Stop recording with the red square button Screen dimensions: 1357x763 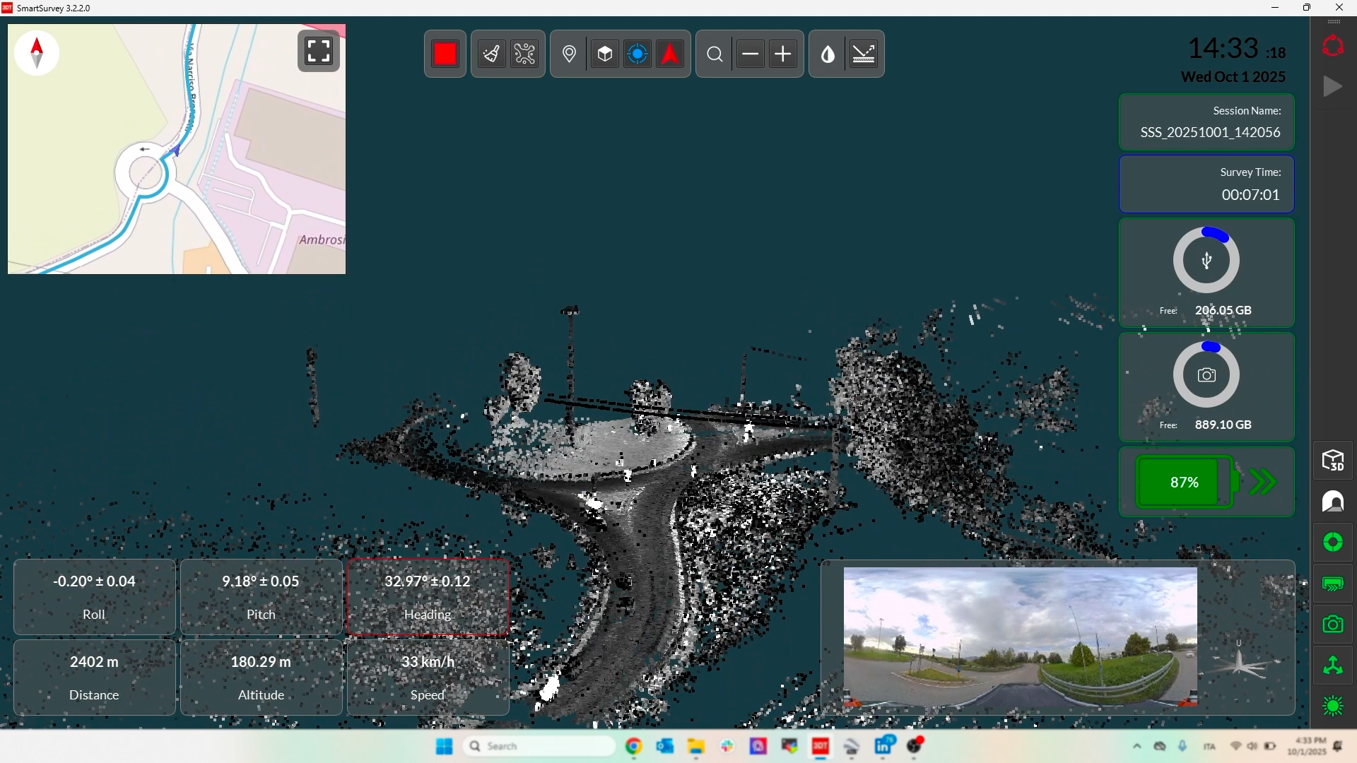tap(445, 54)
